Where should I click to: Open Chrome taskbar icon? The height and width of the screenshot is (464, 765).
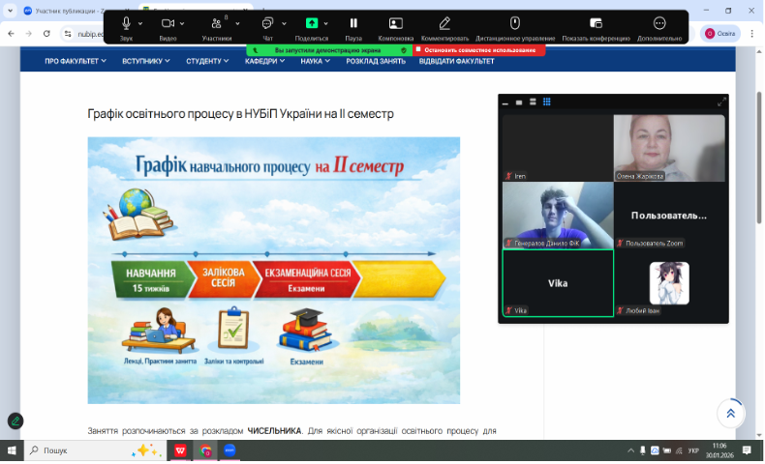click(x=205, y=450)
